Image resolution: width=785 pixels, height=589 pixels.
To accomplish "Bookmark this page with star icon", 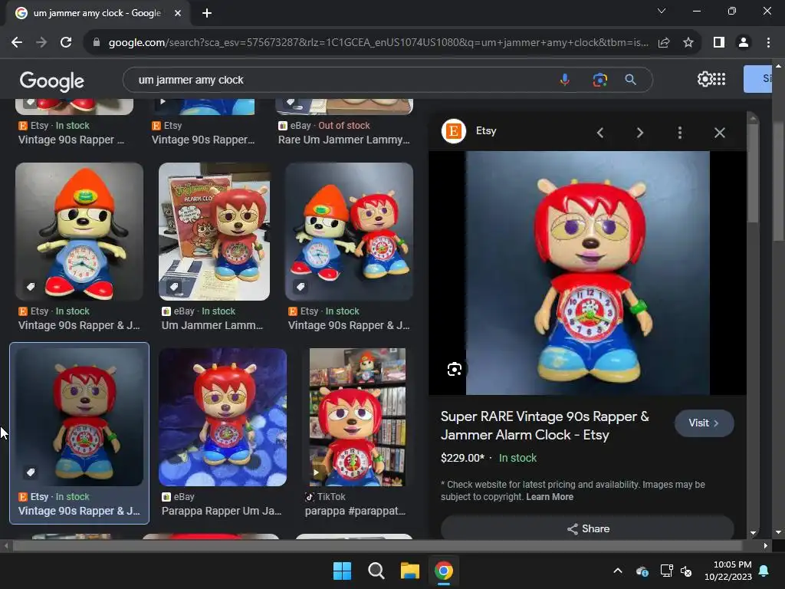I will (x=688, y=43).
